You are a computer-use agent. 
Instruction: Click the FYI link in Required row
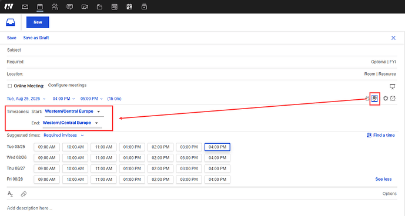pyautogui.click(x=393, y=62)
